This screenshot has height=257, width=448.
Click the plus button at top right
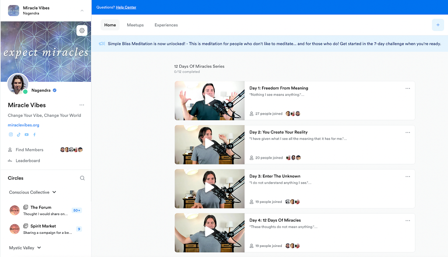[x=437, y=25]
